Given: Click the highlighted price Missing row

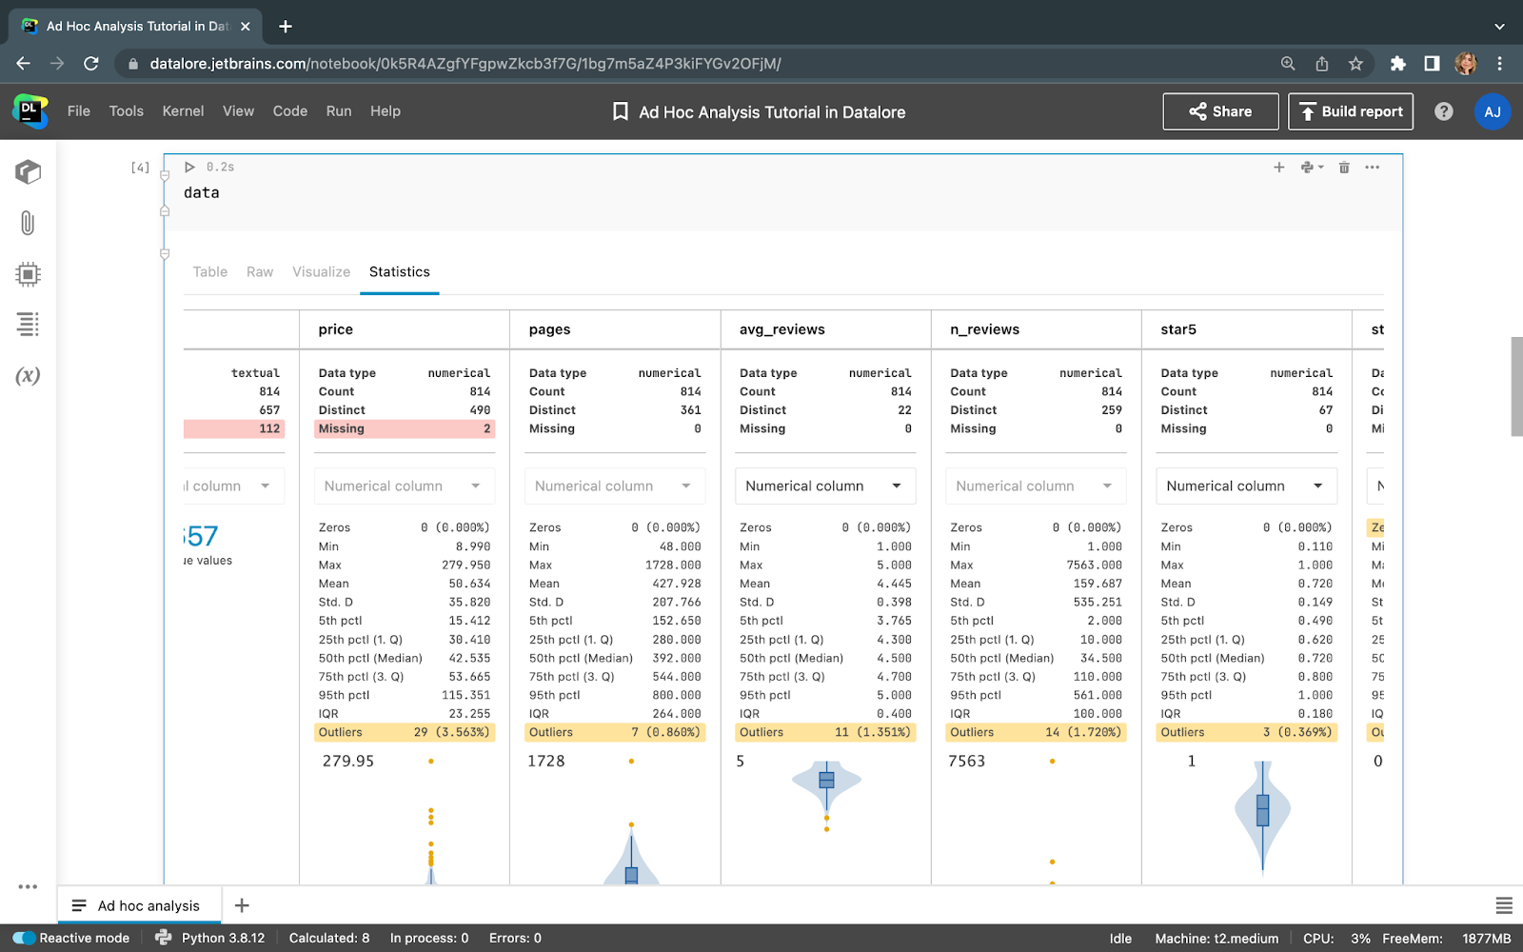Looking at the screenshot, I should click(x=405, y=429).
